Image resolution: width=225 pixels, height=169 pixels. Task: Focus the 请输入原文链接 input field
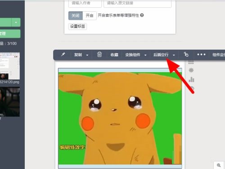point(137,3)
